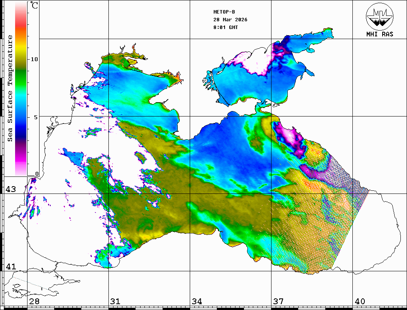
Task: Pick the magenta section of the color bar
Action: coord(21,157)
